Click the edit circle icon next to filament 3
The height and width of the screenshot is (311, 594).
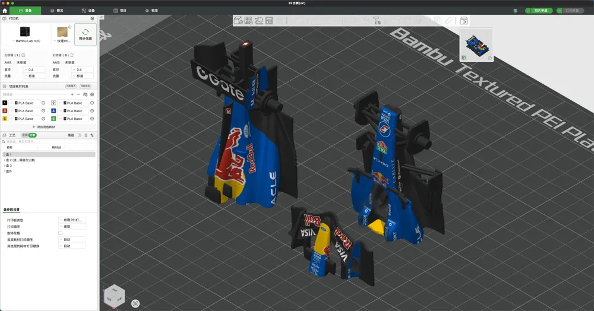point(43,111)
